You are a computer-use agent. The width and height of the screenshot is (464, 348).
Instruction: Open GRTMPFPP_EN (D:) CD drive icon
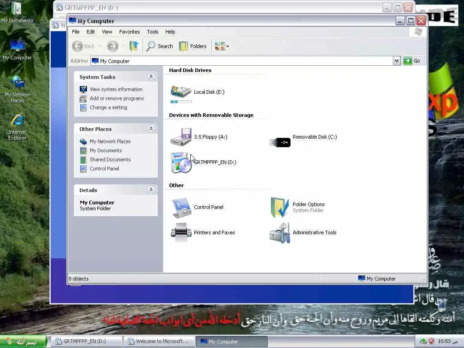click(x=181, y=163)
